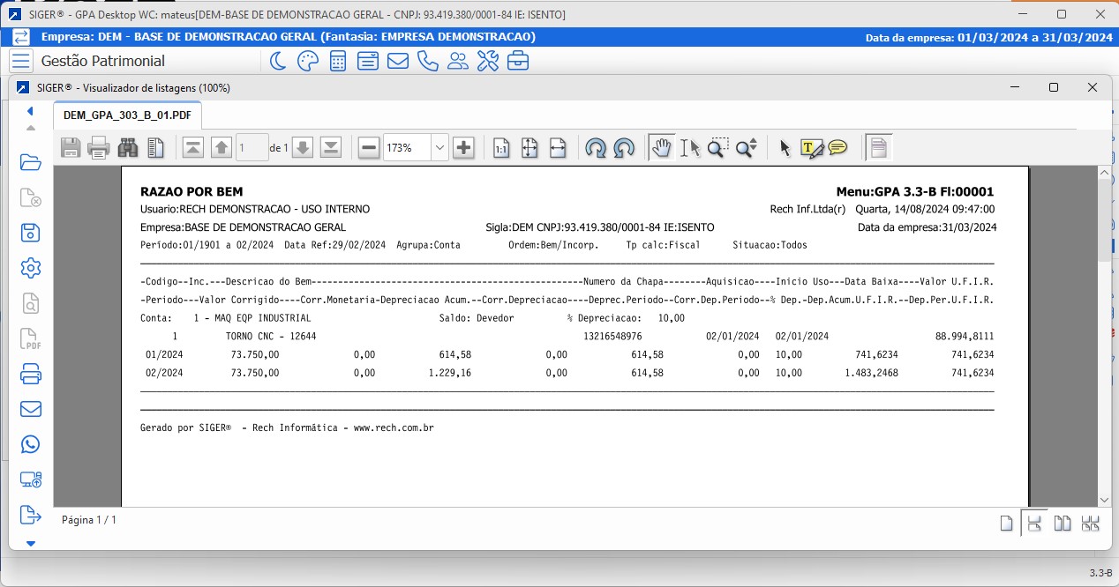Open WhatsApp sharing from the left sidebar
This screenshot has width=1119, height=587.
31,444
